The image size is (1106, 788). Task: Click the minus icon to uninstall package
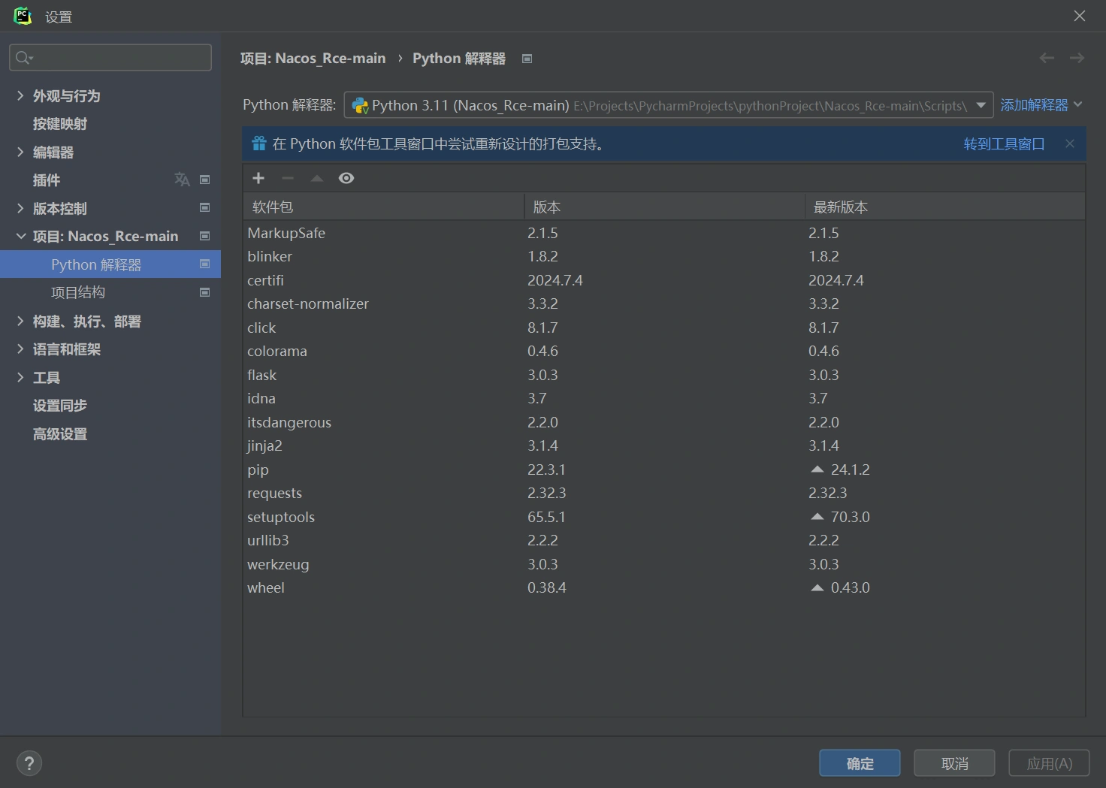click(288, 178)
